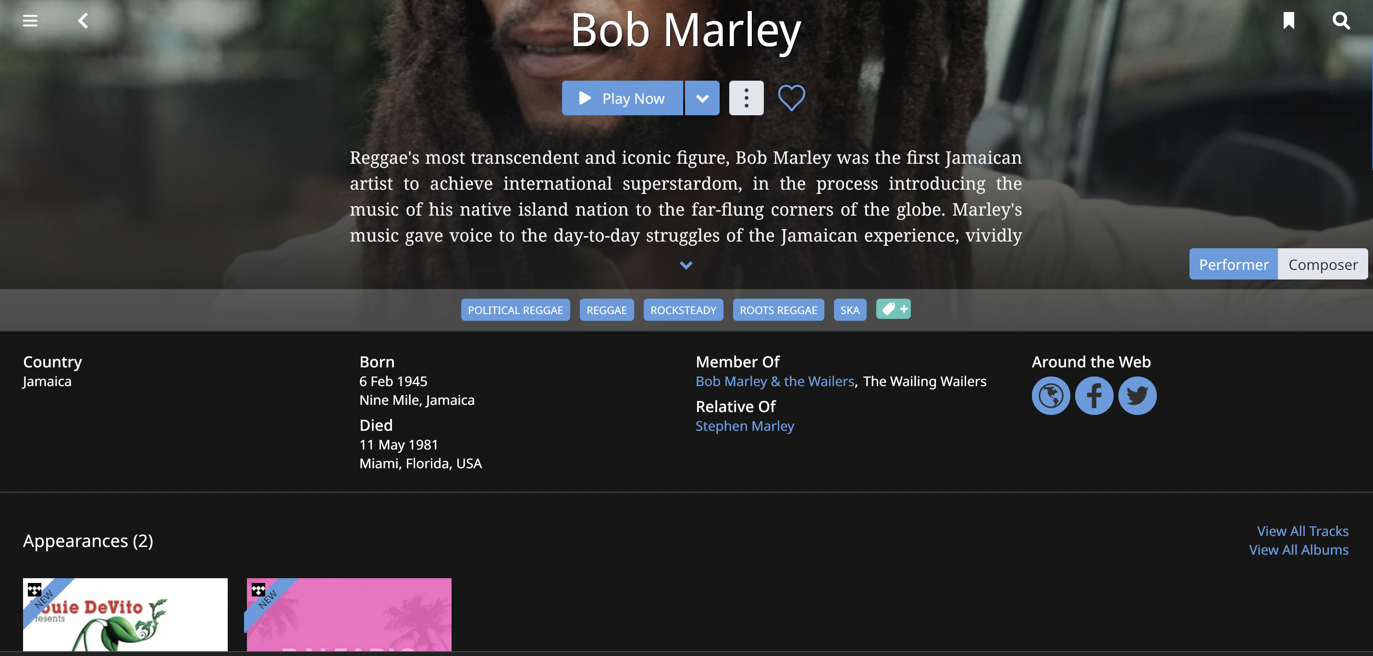This screenshot has width=1373, height=656.
Task: Open the three-dot more options menu
Action: pos(746,98)
